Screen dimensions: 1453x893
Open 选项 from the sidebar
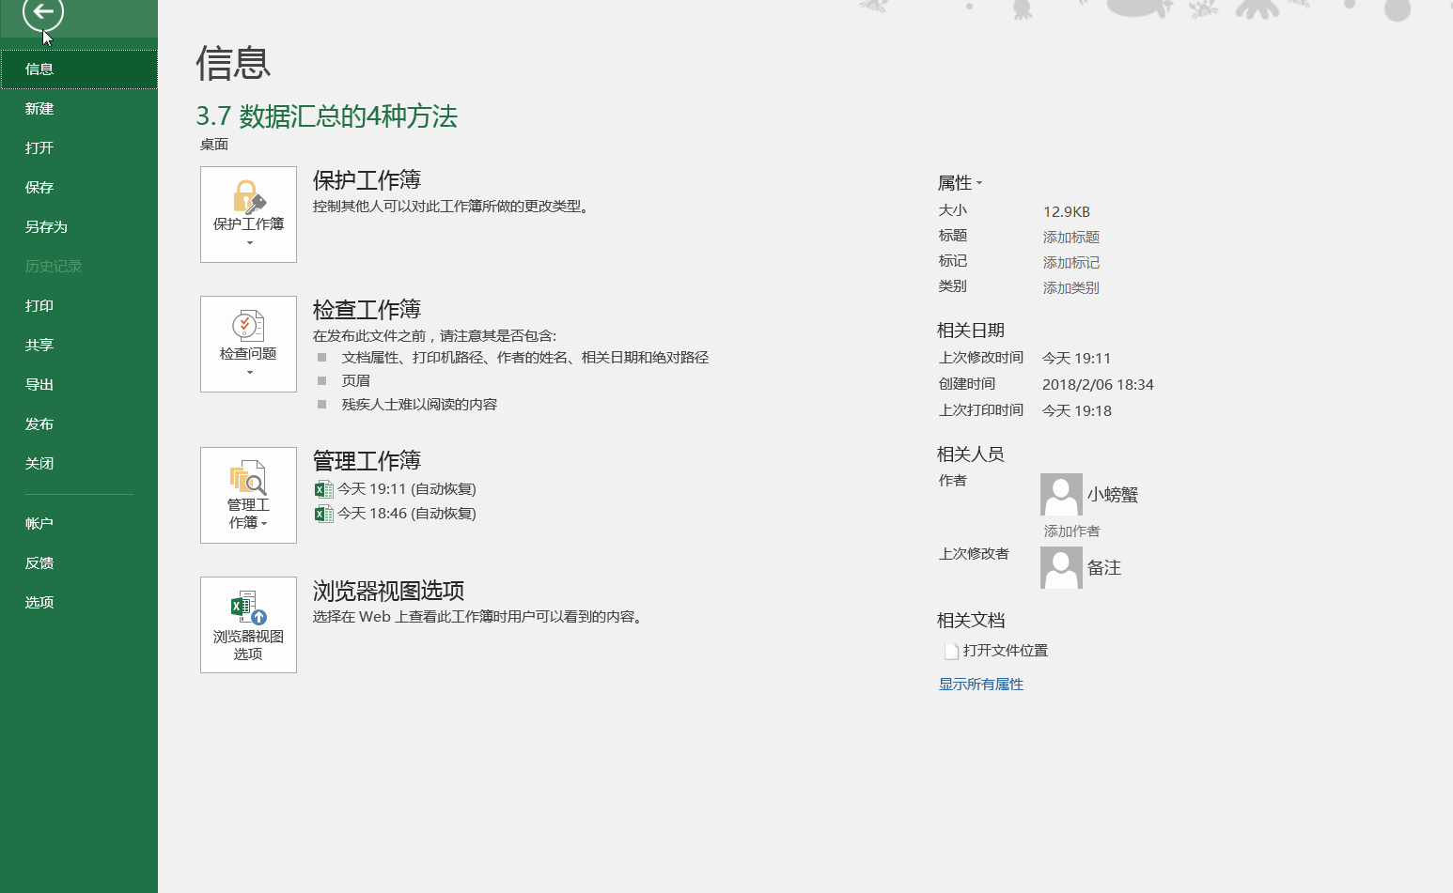(39, 601)
